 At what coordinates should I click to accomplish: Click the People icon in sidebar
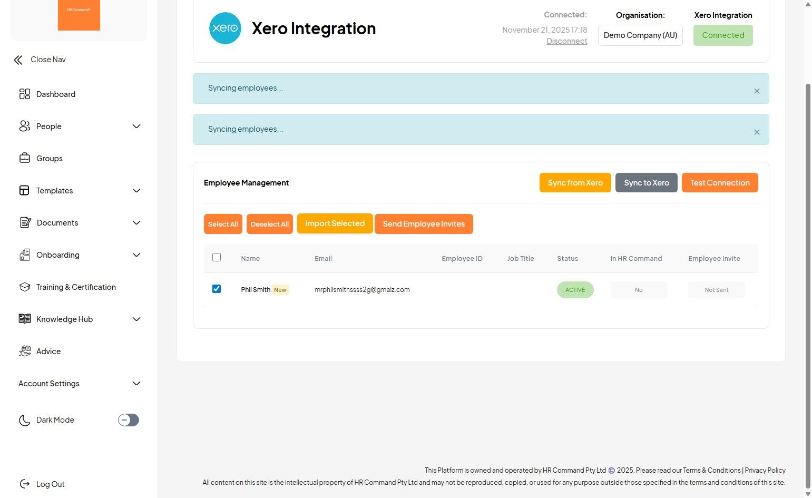tap(25, 126)
